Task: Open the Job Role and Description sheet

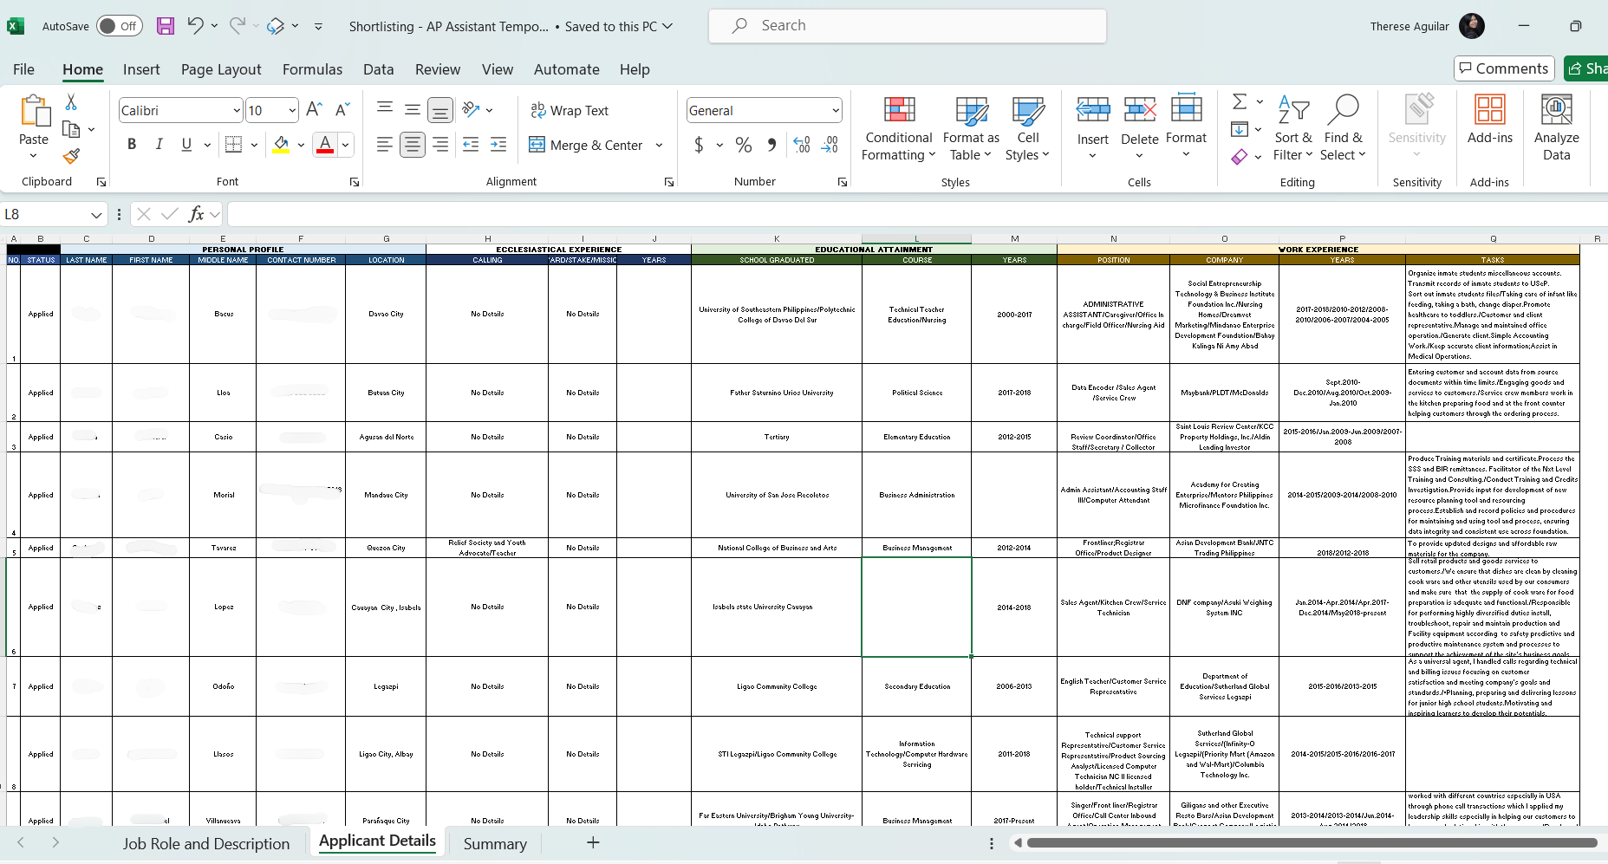Action: 206,843
